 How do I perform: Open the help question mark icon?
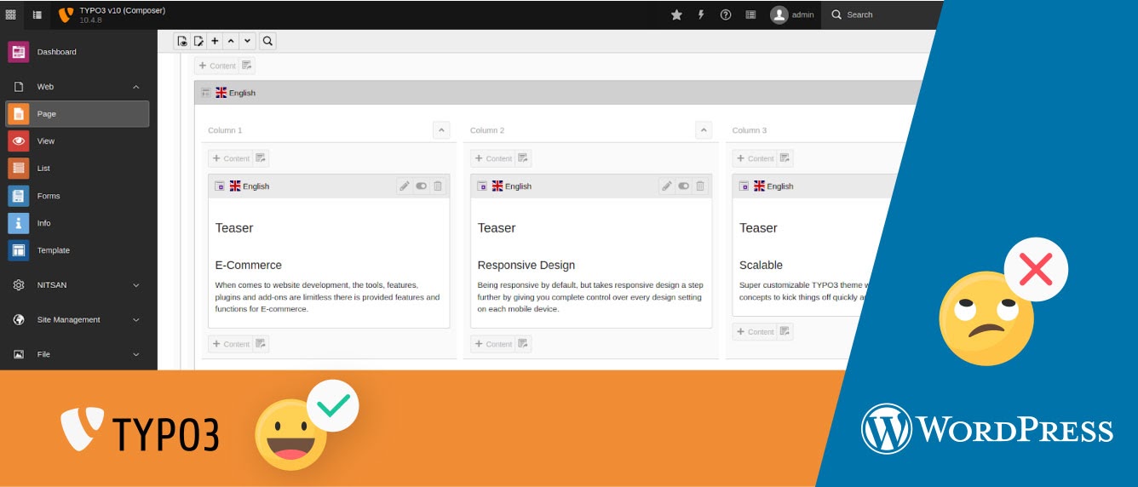click(x=726, y=14)
